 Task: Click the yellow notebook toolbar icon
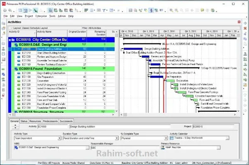coord(202,10)
